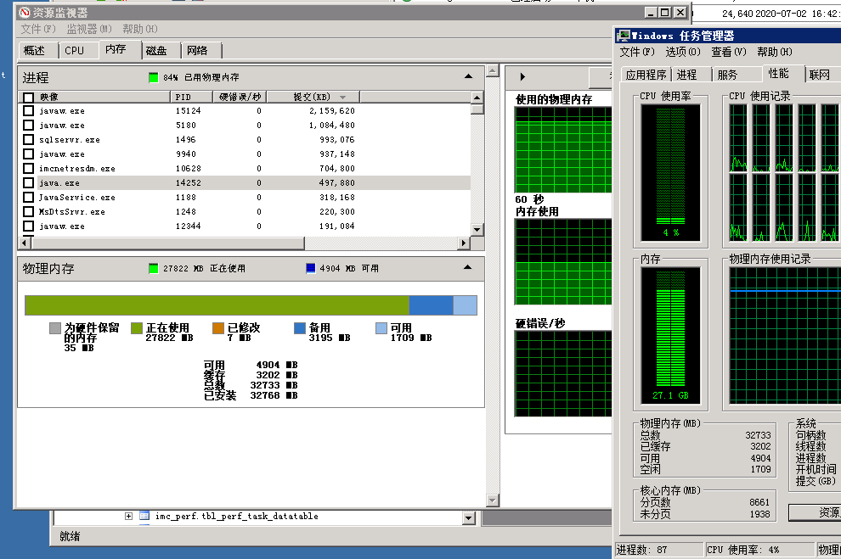Check the MsDtsSrvr.exe checkbox

[28, 212]
